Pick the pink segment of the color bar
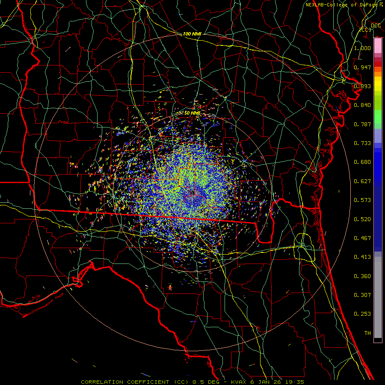Image resolution: width=385 pixels, height=385 pixels. point(378,46)
